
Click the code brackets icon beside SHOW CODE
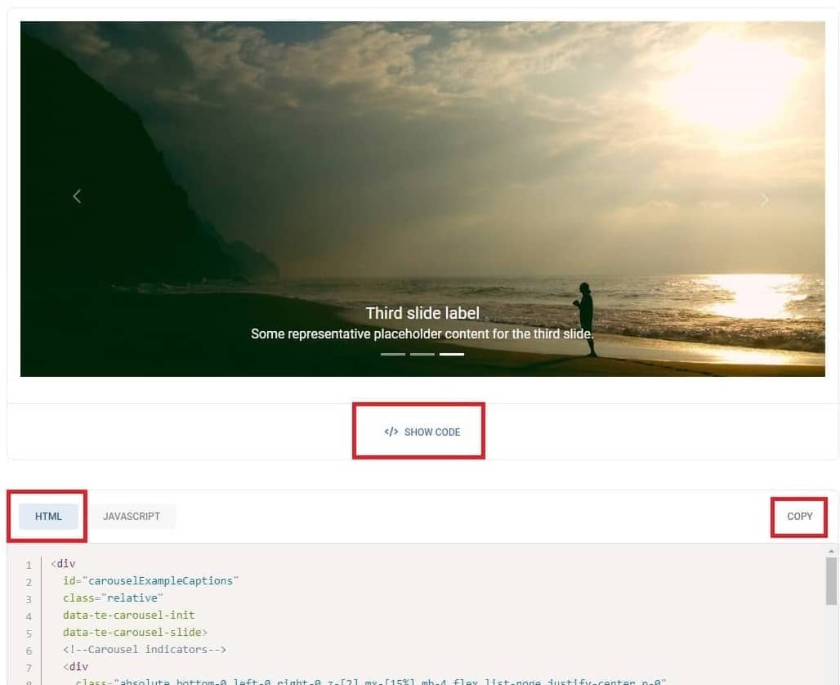[x=391, y=432]
